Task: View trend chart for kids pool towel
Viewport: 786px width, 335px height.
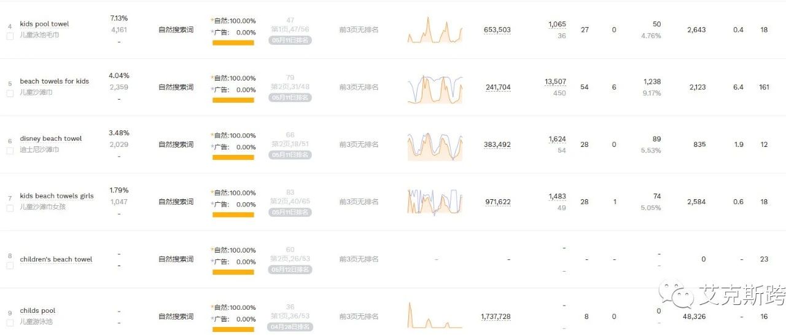Action: pyautogui.click(x=435, y=30)
